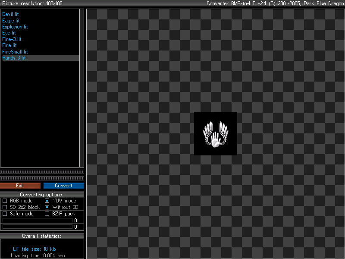Open Eagle.lit from the file list
This screenshot has height=259, width=345.
pos(11,20)
